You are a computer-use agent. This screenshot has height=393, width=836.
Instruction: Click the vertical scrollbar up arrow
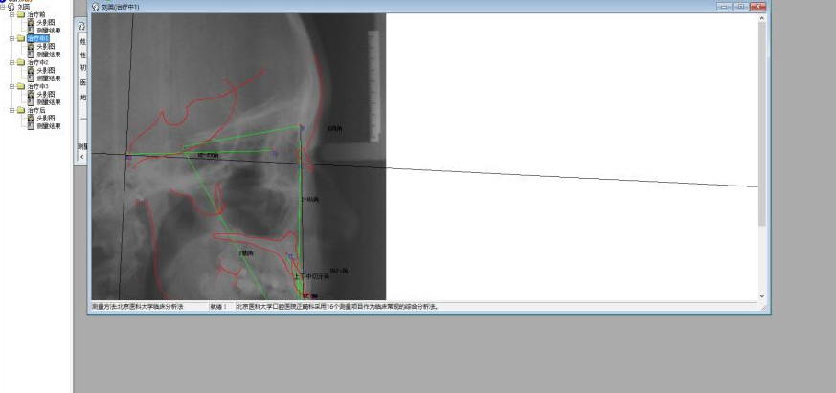click(x=762, y=18)
